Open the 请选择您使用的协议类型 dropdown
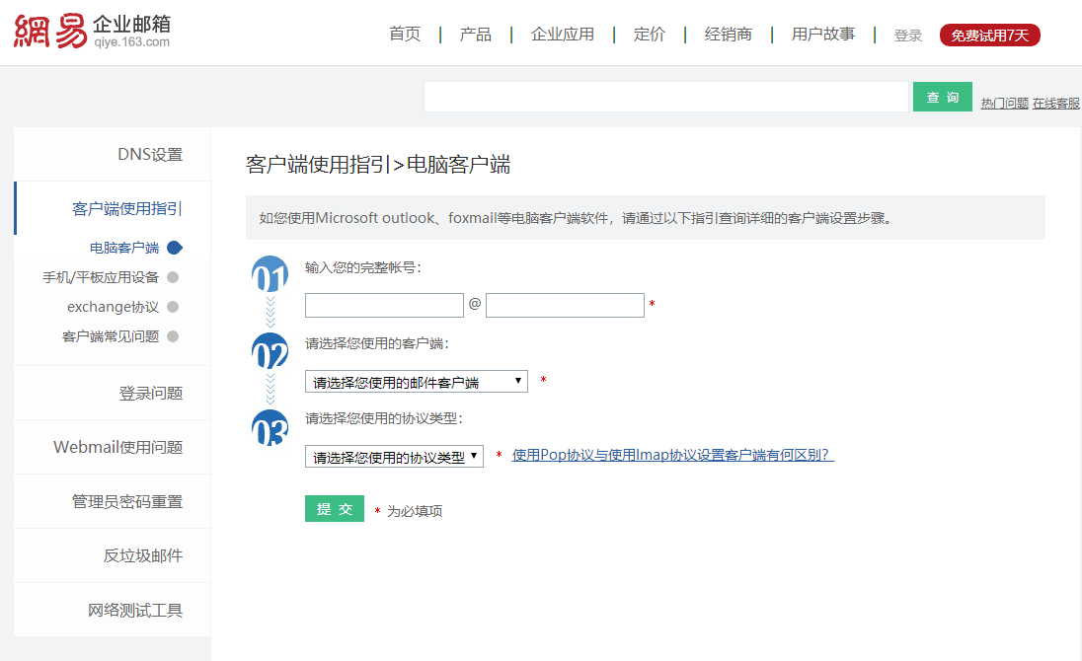Image resolution: width=1082 pixels, height=661 pixels. tap(394, 457)
